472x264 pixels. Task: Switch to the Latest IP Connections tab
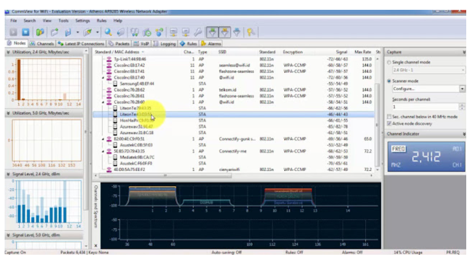tap(81, 44)
